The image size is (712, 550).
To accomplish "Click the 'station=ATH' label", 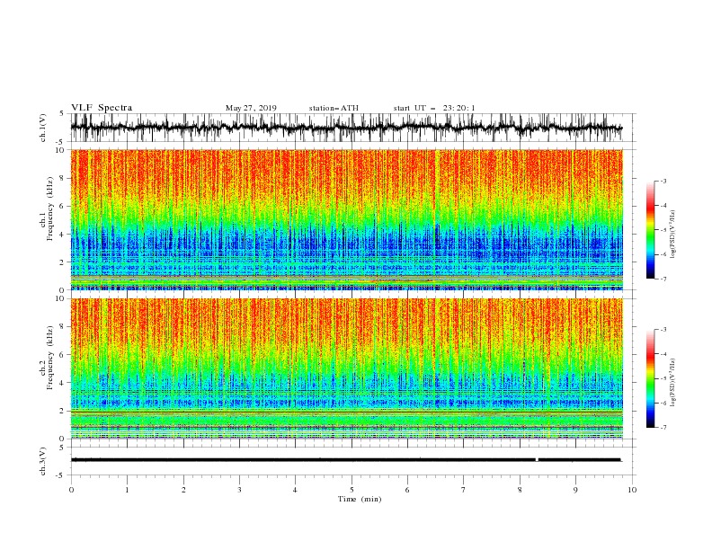I will pos(334,108).
